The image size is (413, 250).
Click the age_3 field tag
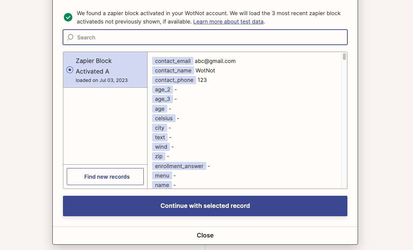tap(163, 99)
